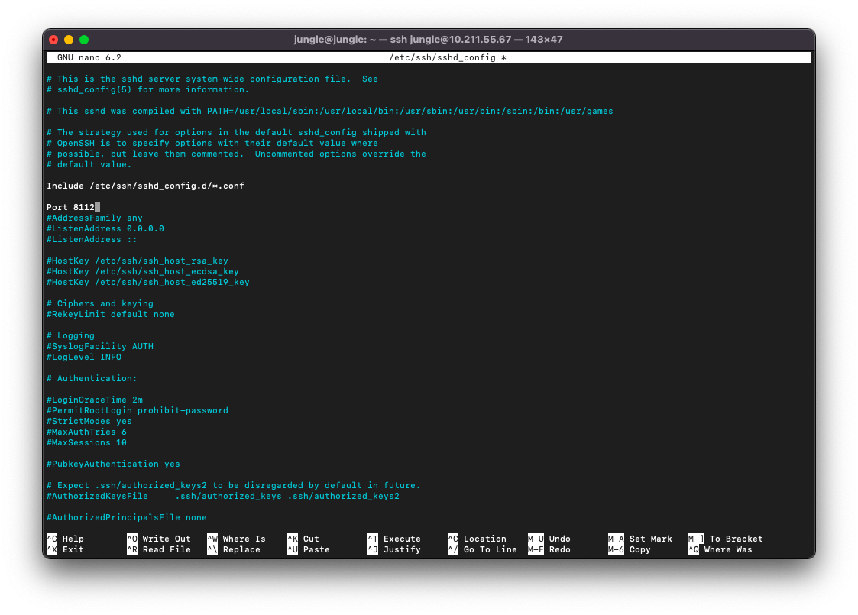Click the ^T Execute shortcut
The width and height of the screenshot is (858, 615).
394,539
